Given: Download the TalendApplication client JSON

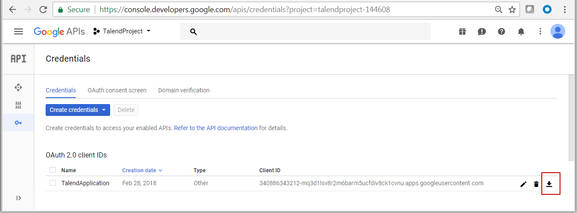Looking at the screenshot, I should point(549,184).
